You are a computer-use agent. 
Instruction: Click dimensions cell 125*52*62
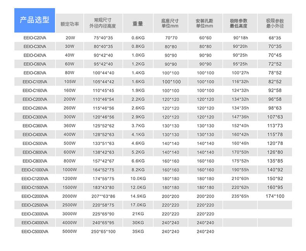pos(103,126)
